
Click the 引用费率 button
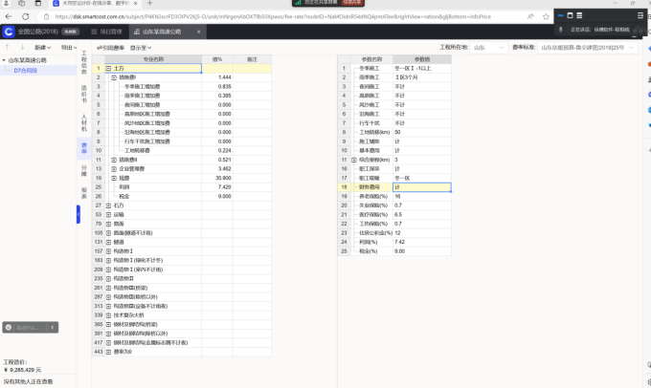point(111,47)
